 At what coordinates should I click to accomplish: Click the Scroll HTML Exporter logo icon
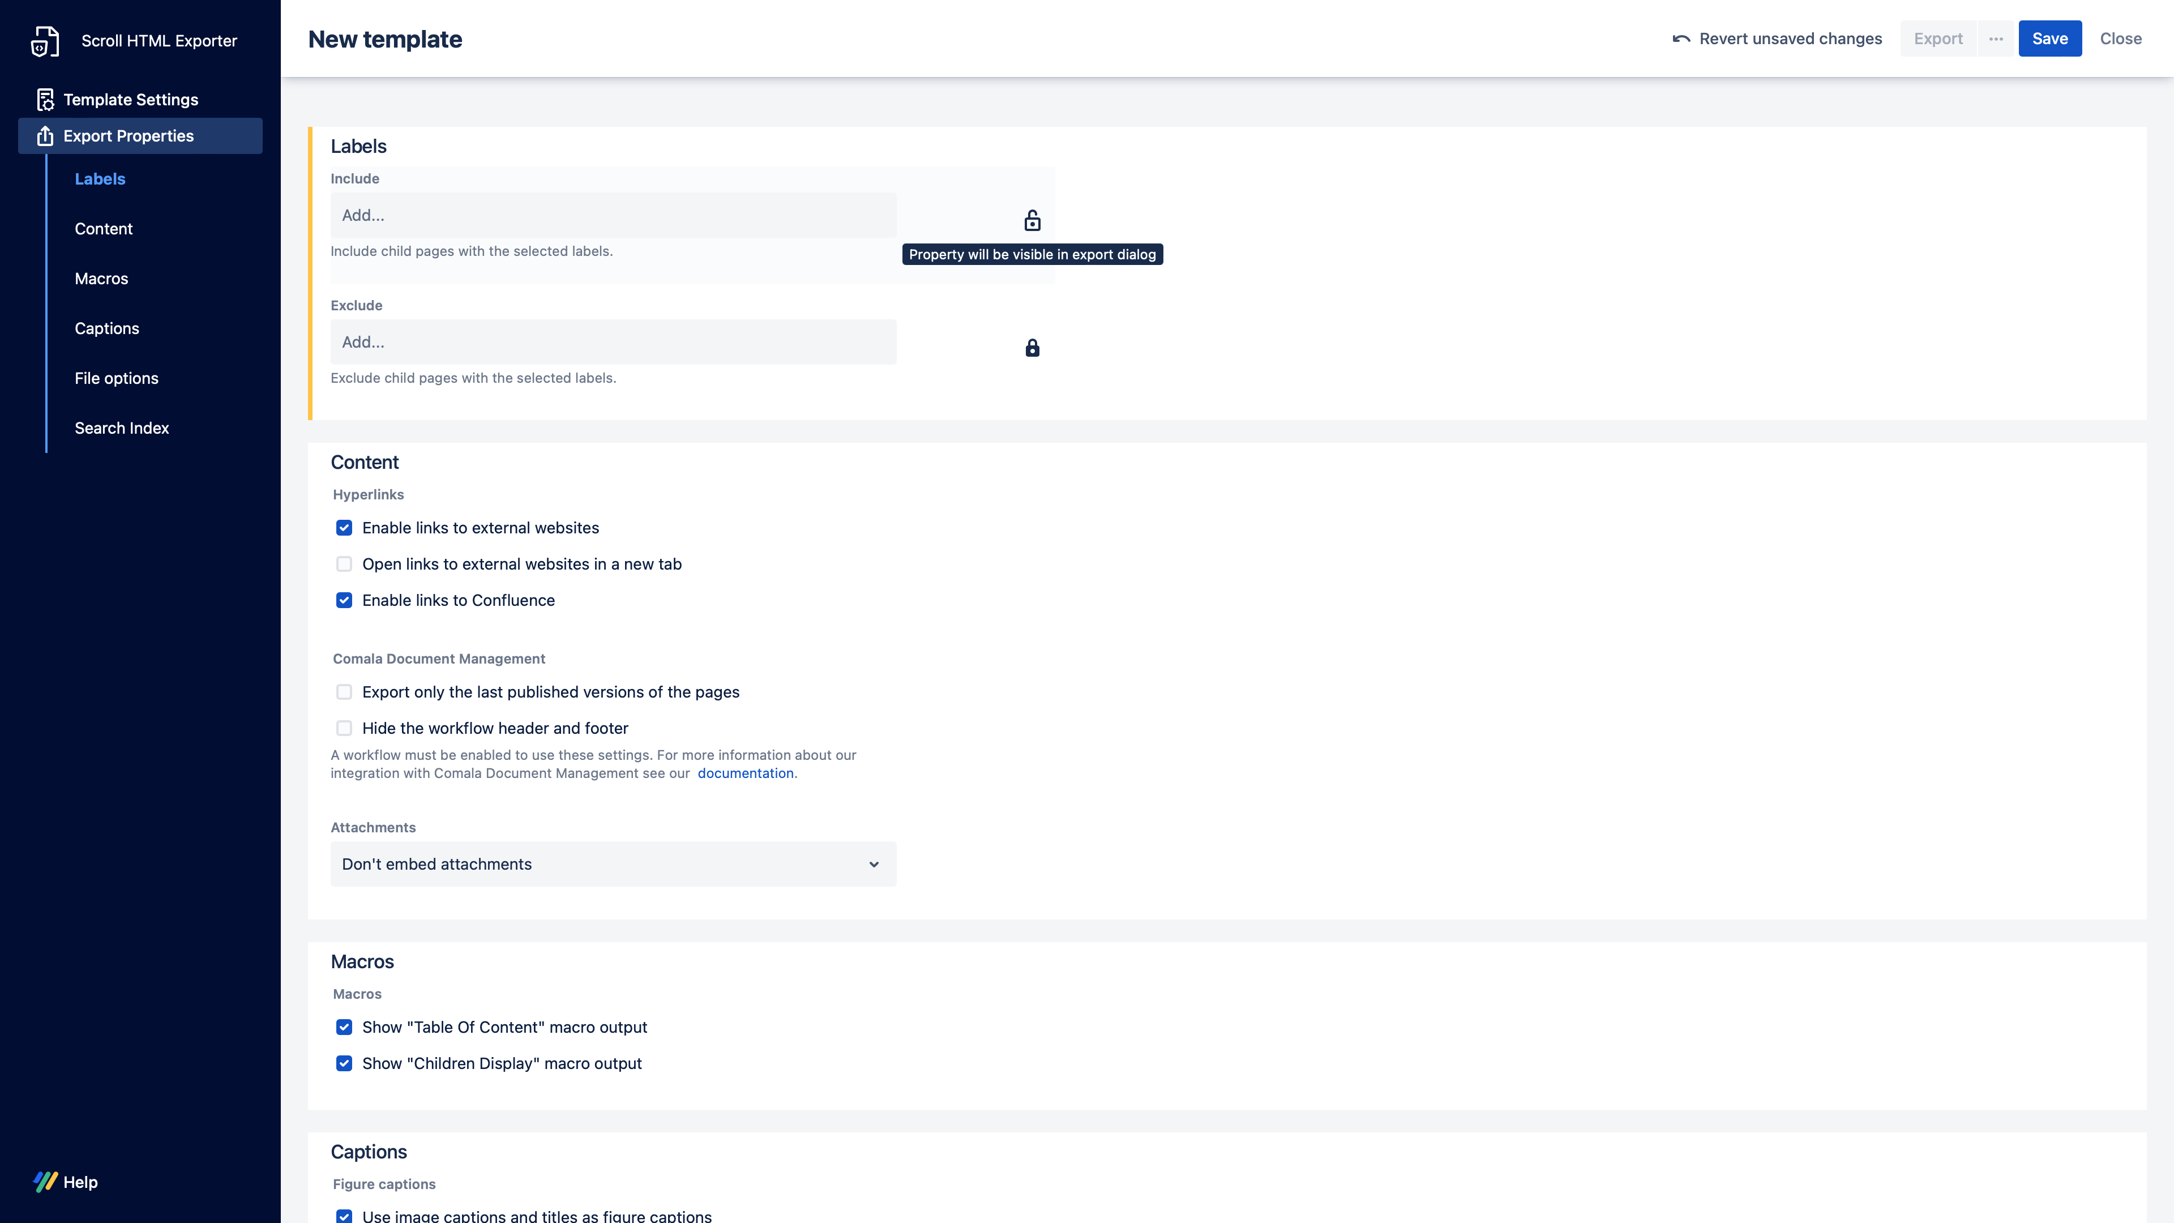coord(44,40)
